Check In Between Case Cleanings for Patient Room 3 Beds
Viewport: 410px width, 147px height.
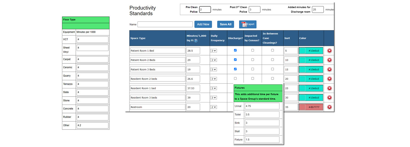272,69
